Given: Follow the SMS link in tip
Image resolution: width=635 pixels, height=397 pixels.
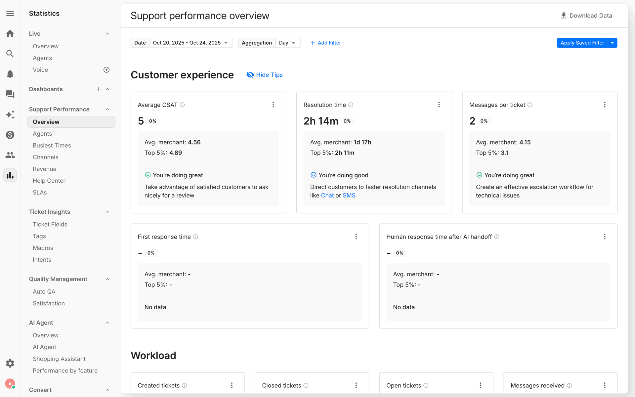Looking at the screenshot, I should [349, 196].
